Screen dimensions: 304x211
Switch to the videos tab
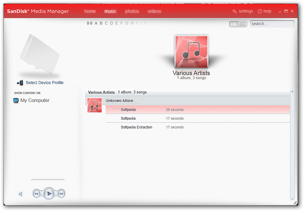(154, 11)
